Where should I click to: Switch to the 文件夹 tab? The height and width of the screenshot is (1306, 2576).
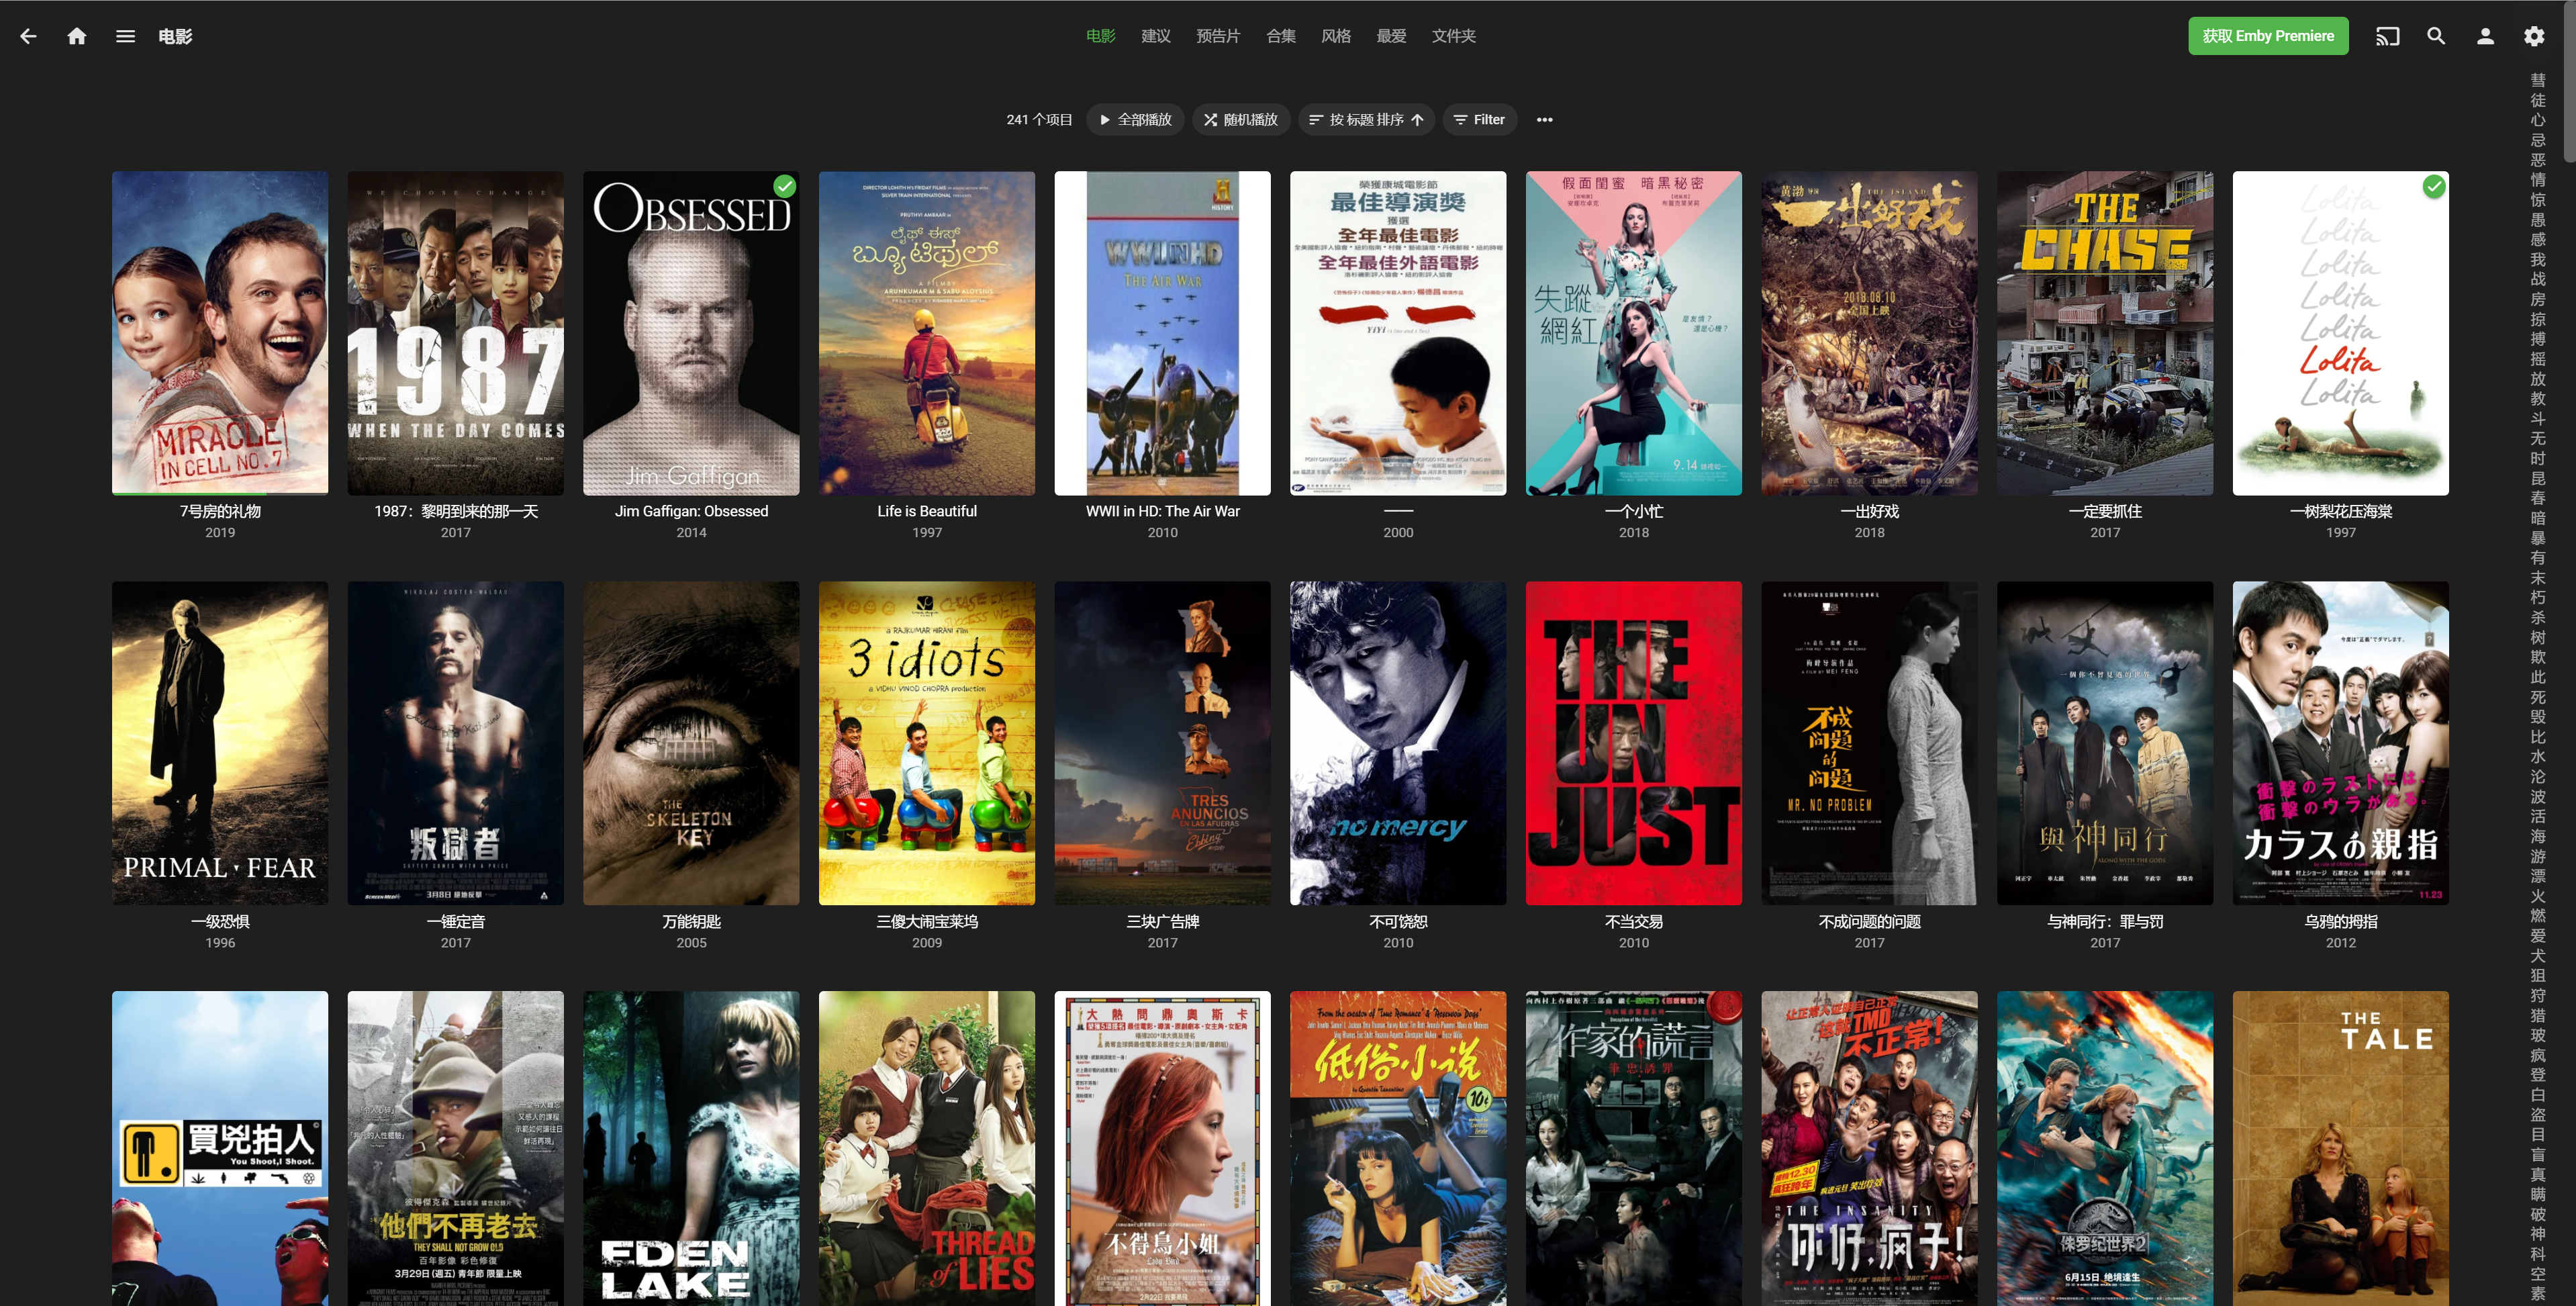click(1453, 36)
